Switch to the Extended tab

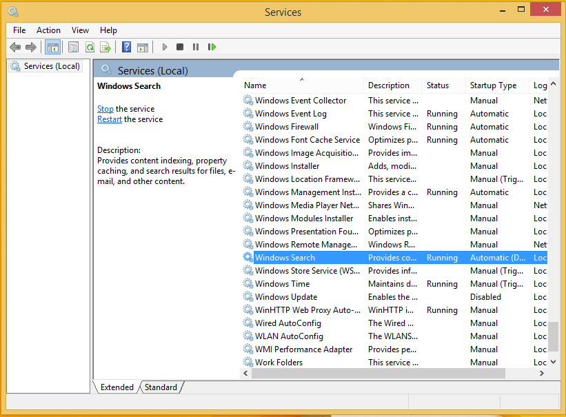pyautogui.click(x=117, y=387)
